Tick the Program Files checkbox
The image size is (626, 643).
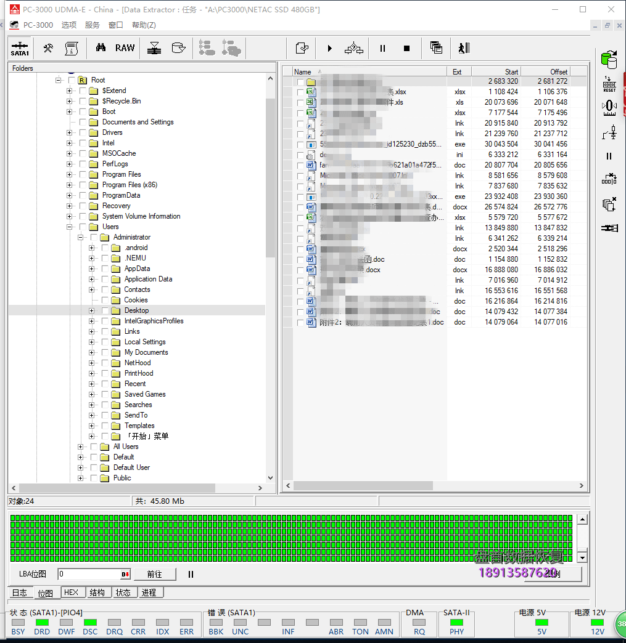tap(83, 174)
